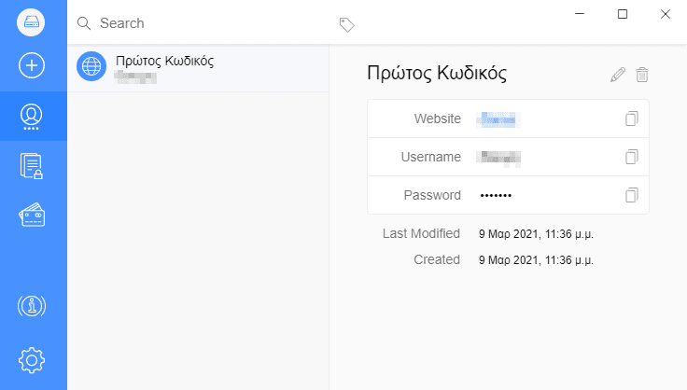Click the globe icon of the list entry

click(91, 66)
